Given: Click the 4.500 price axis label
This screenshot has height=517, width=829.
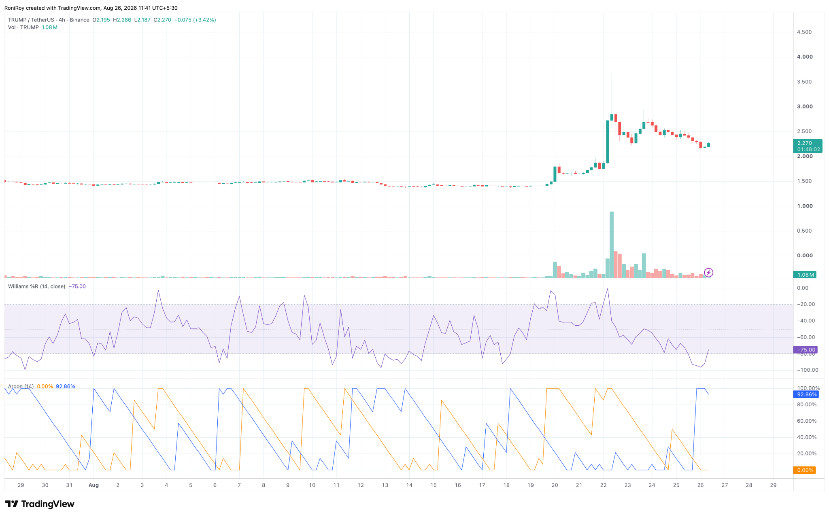Looking at the screenshot, I should (x=805, y=32).
